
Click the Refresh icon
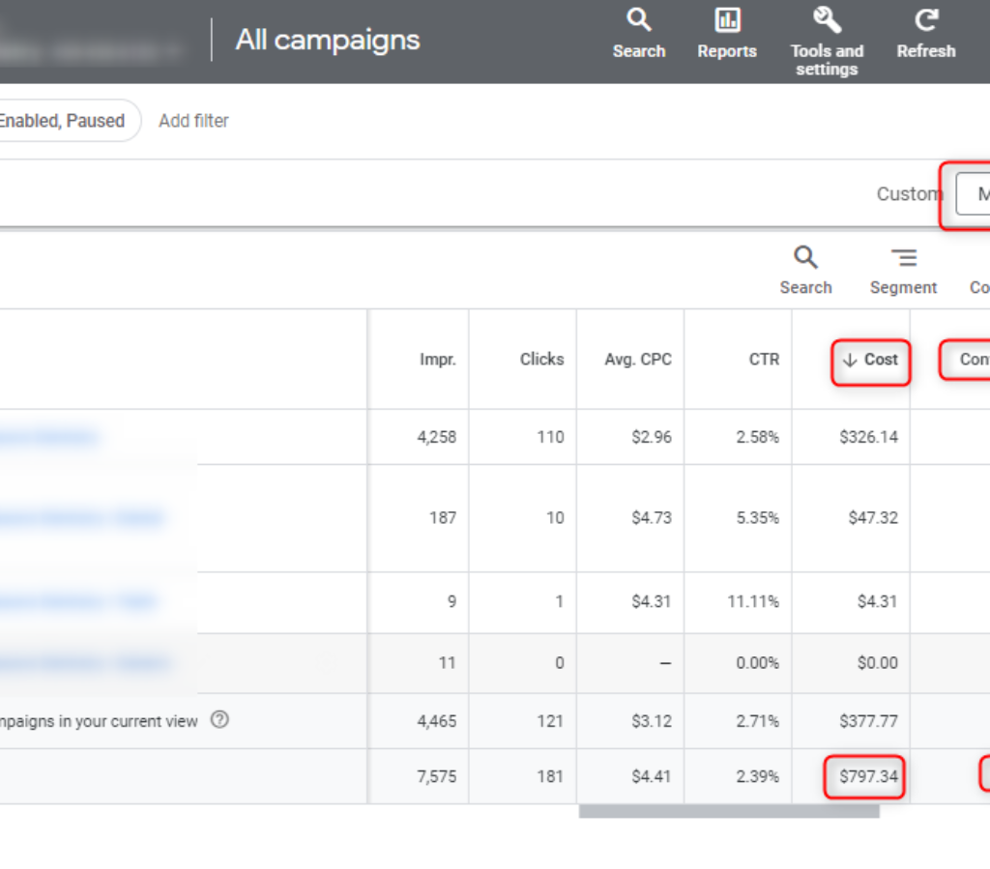(925, 20)
